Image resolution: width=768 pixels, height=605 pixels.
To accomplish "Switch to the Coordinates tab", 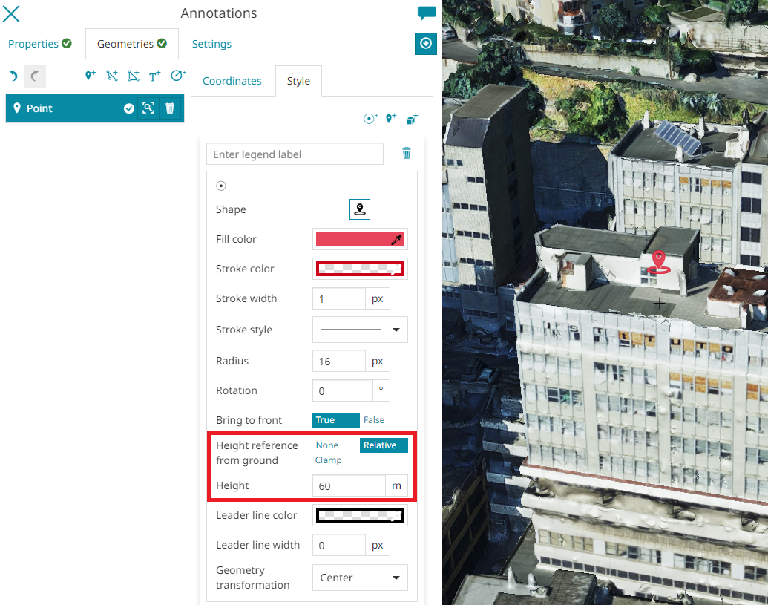I will click(232, 81).
